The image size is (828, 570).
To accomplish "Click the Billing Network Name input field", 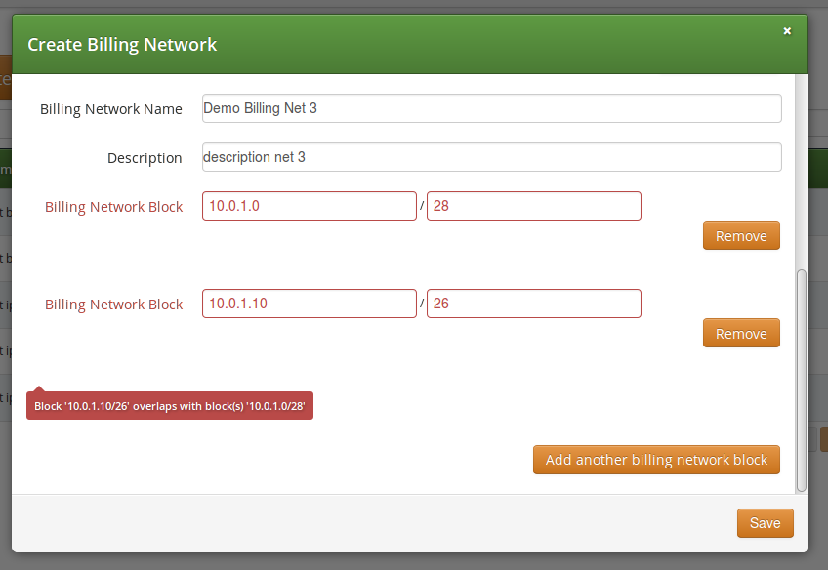I will (491, 108).
